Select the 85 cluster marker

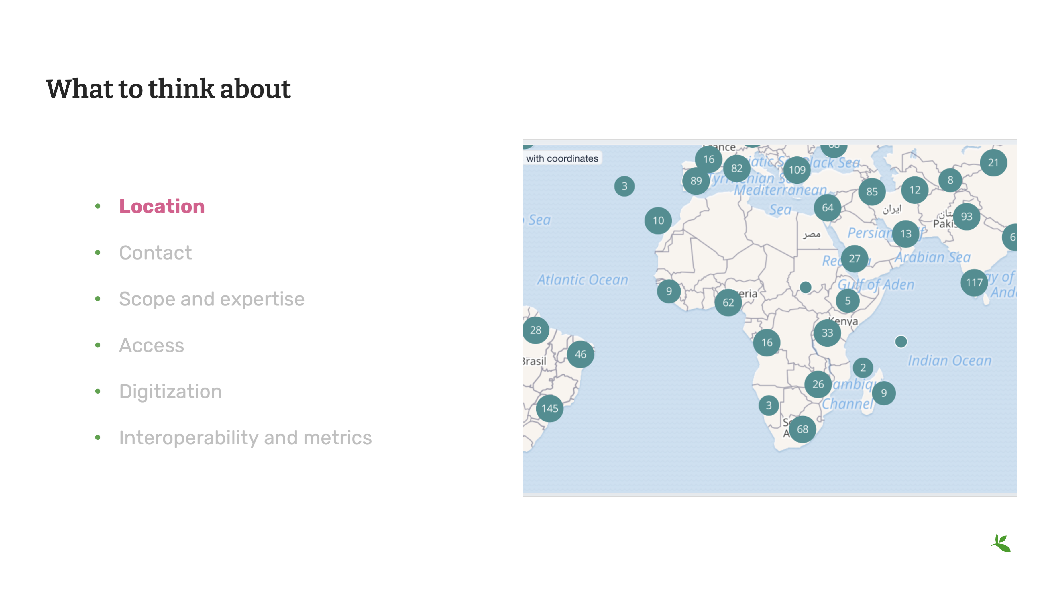pyautogui.click(x=871, y=191)
